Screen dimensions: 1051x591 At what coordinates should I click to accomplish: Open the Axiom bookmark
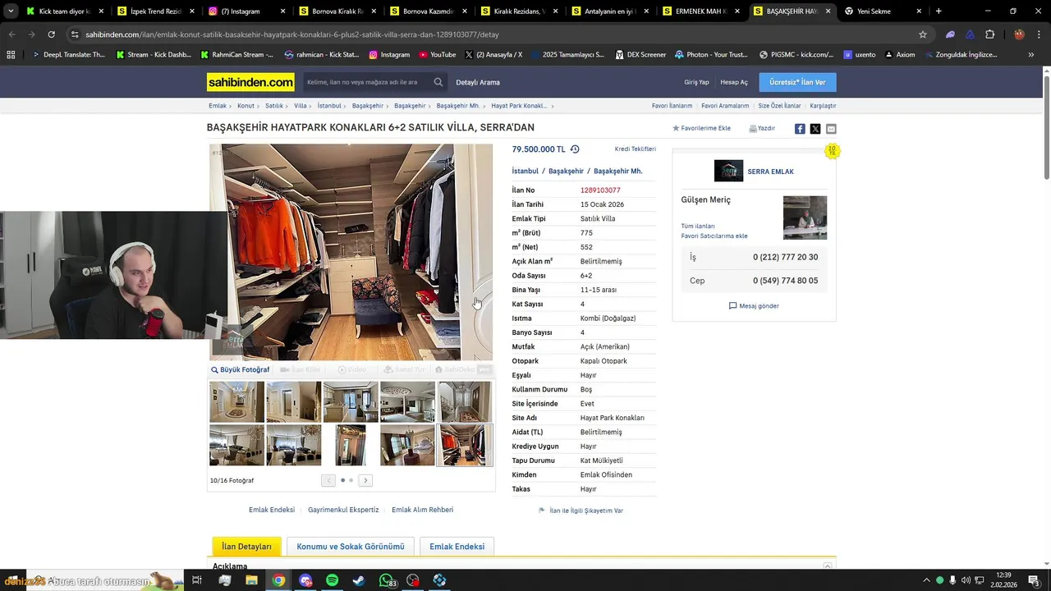click(x=899, y=54)
